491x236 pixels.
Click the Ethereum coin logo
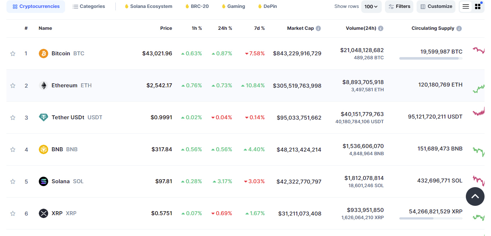pos(43,85)
